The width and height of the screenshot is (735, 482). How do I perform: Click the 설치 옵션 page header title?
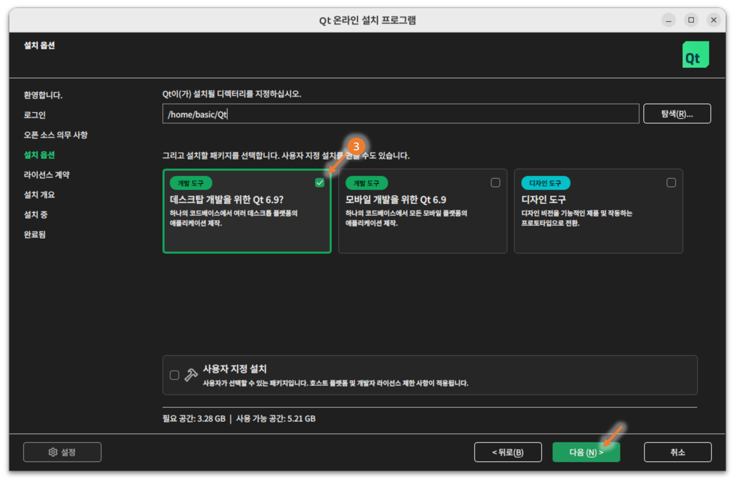(x=39, y=45)
